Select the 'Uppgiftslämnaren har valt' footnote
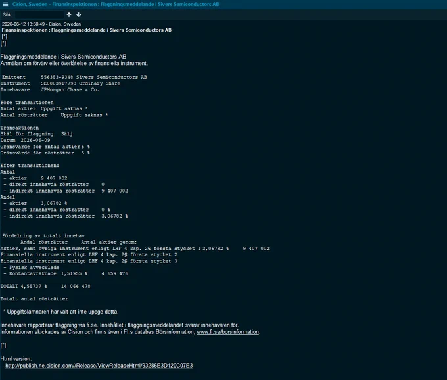Screen dimensions: 447x380 (x=60, y=312)
